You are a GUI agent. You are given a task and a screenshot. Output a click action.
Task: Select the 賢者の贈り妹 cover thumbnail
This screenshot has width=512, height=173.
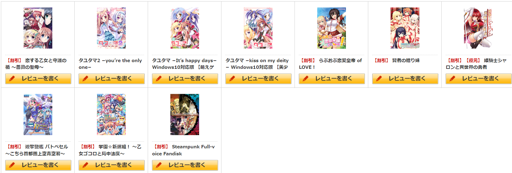coord(405,28)
